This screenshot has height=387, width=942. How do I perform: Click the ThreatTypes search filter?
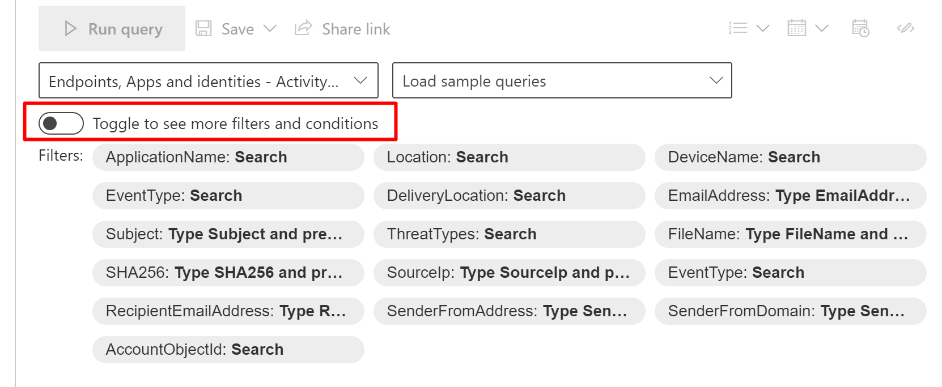pos(509,234)
